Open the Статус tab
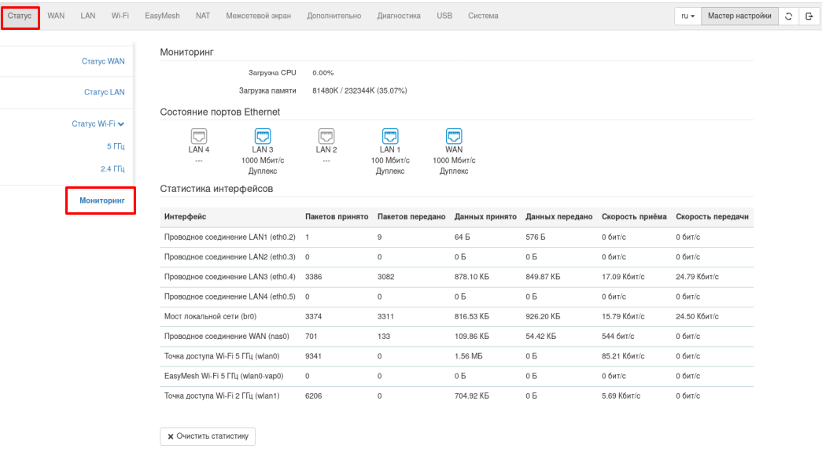 (x=20, y=16)
